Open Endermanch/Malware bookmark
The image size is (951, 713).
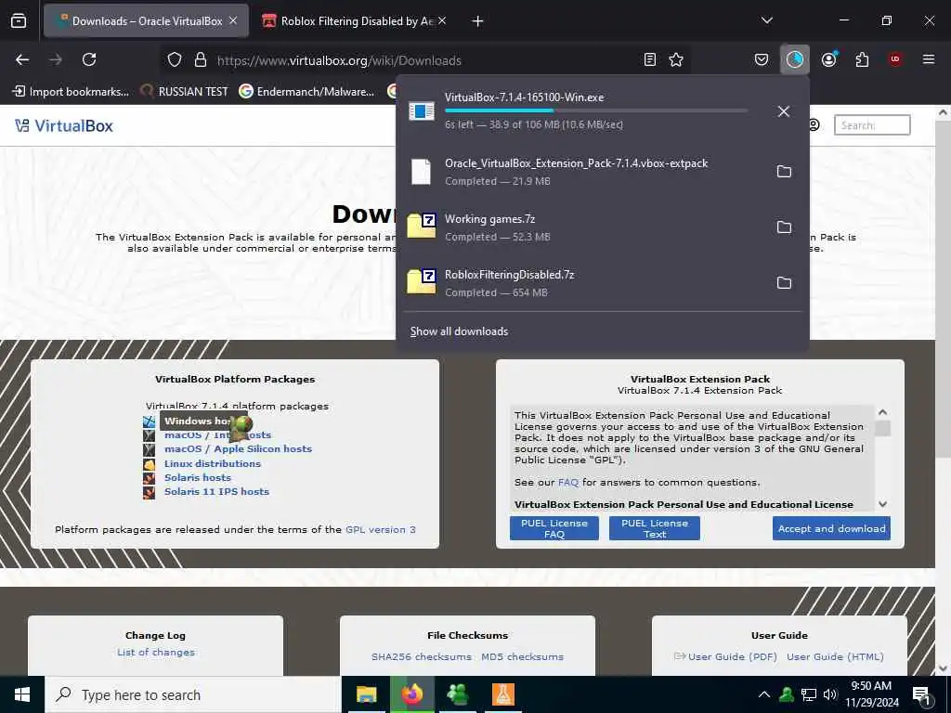306,92
